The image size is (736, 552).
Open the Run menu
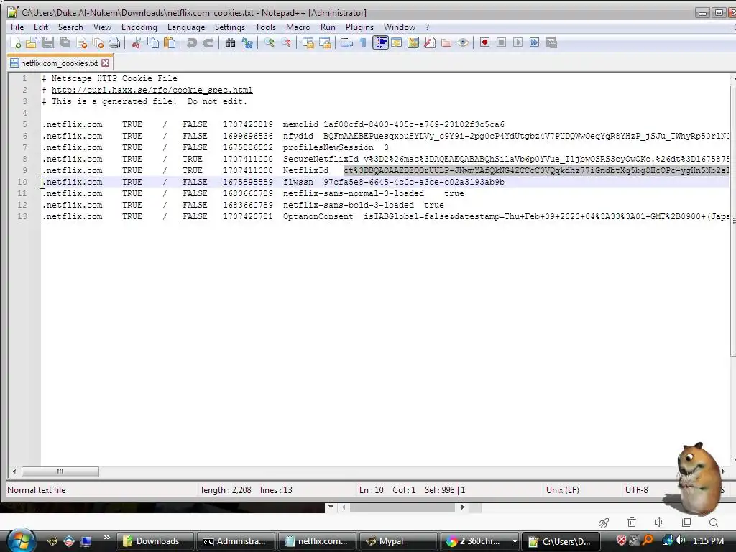[328, 27]
